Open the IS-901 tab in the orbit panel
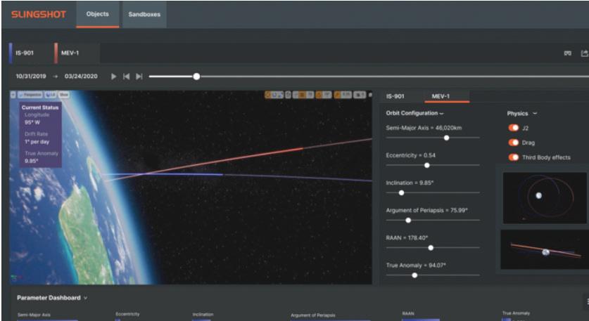Screen dimensions: 589x321 tap(395, 96)
